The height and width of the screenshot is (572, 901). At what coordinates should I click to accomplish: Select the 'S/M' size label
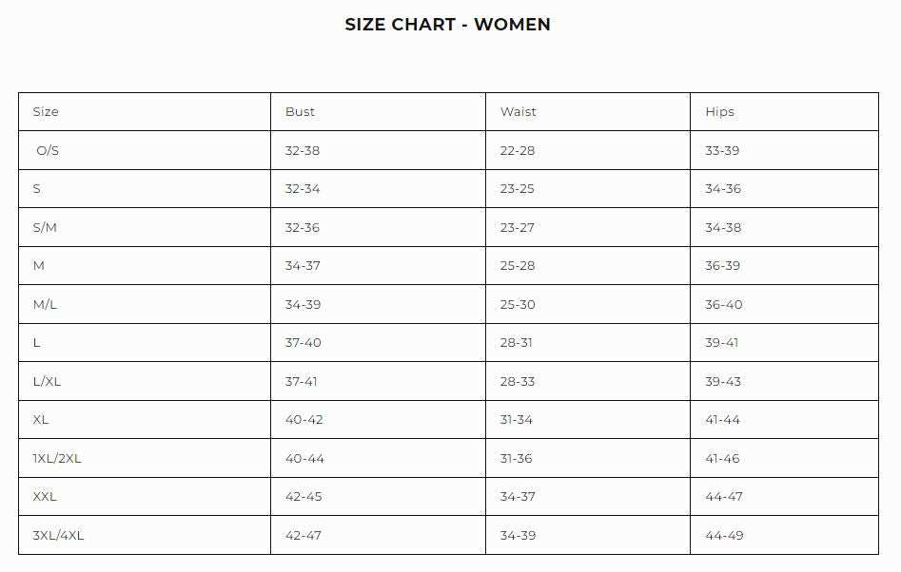click(x=46, y=228)
